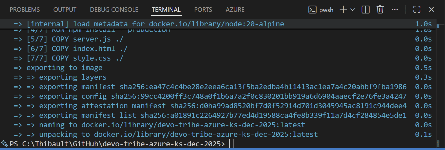Open the AZURE panel tab

tap(235, 10)
